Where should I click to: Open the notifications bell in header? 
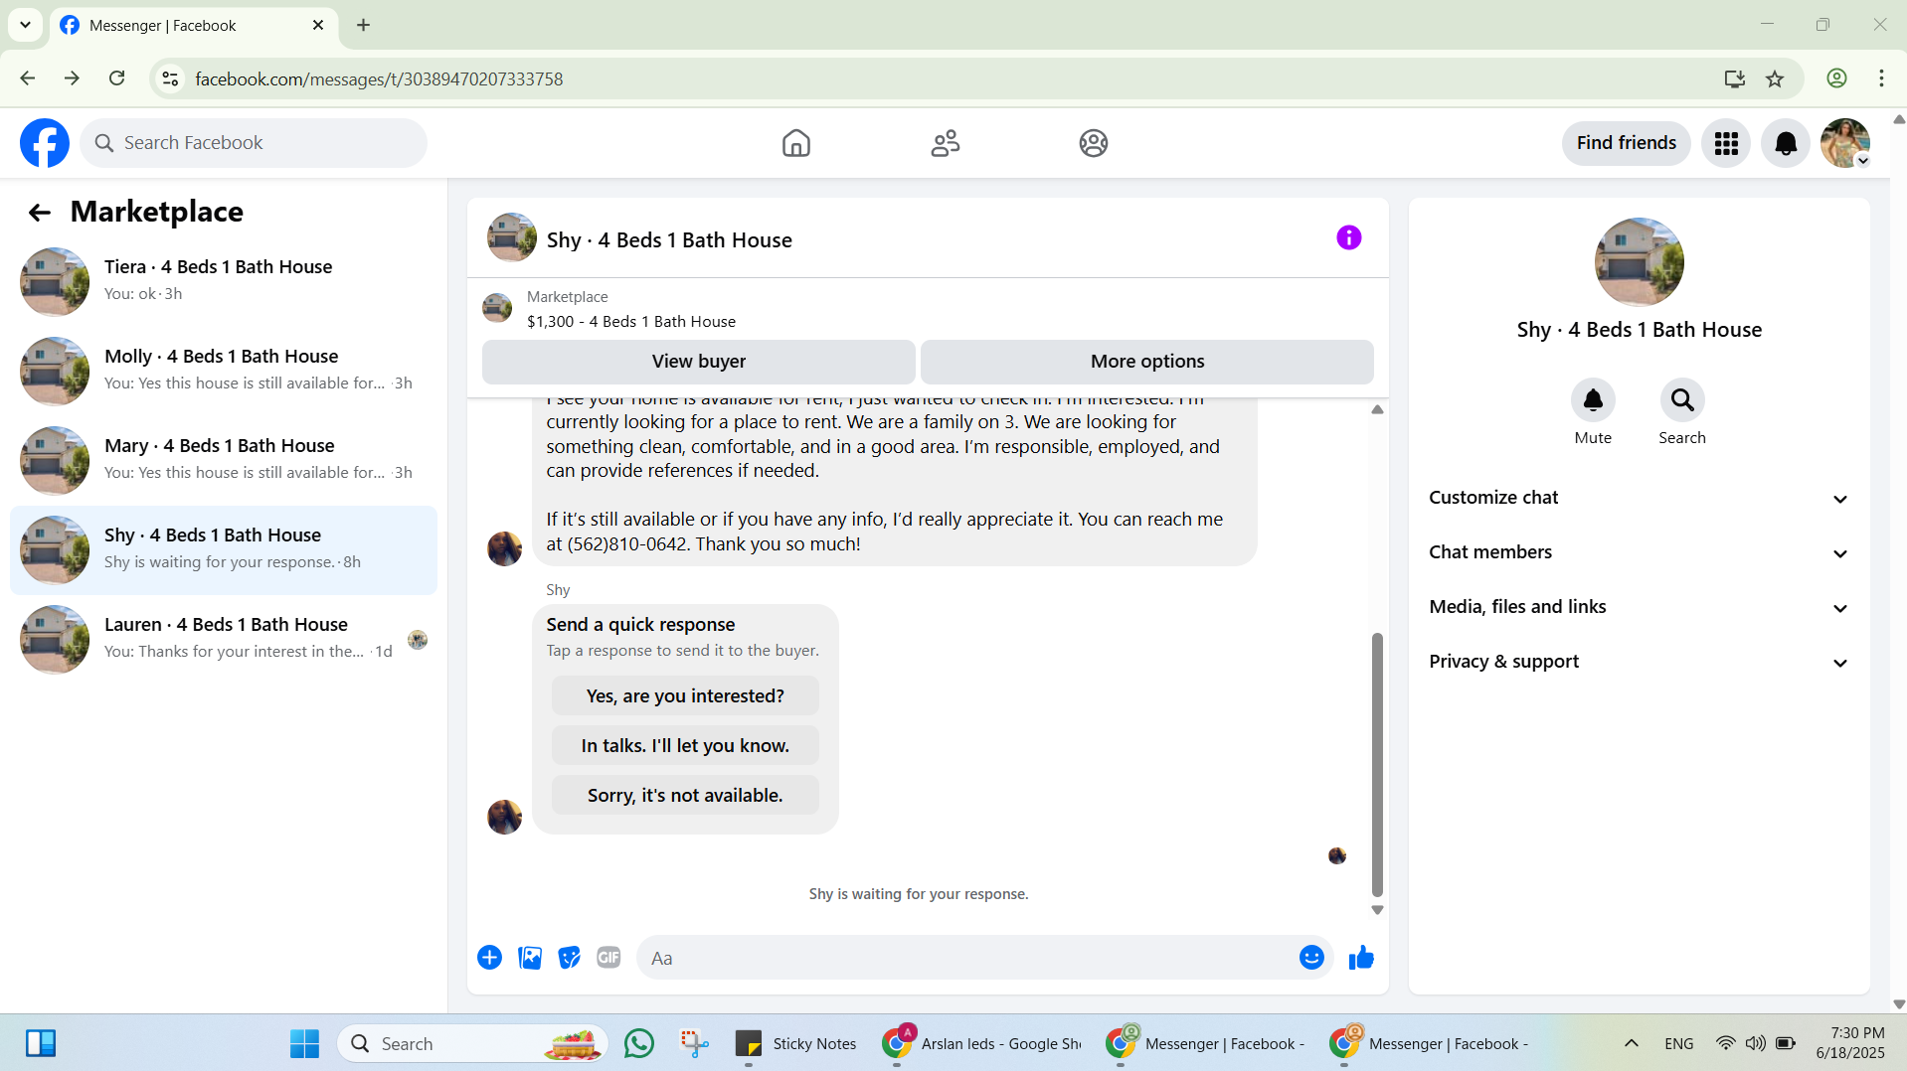pos(1786,143)
